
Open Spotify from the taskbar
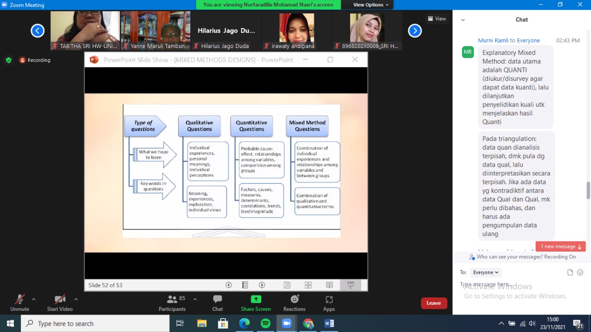[x=265, y=324]
